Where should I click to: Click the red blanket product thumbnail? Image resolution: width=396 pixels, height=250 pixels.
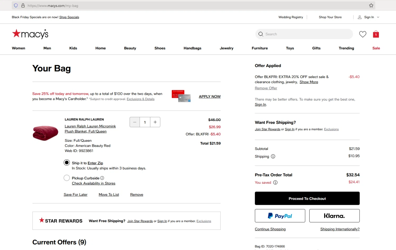click(x=45, y=133)
